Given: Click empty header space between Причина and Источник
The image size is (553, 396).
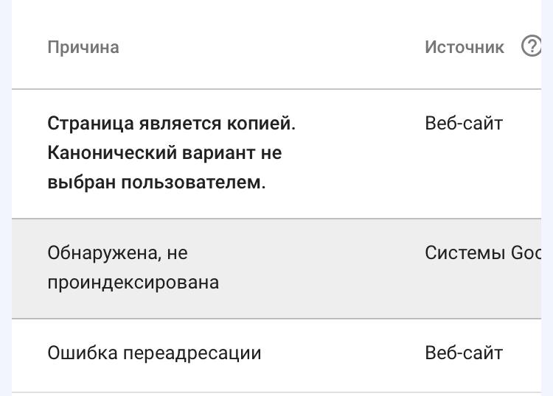Looking at the screenshot, I should (273, 47).
